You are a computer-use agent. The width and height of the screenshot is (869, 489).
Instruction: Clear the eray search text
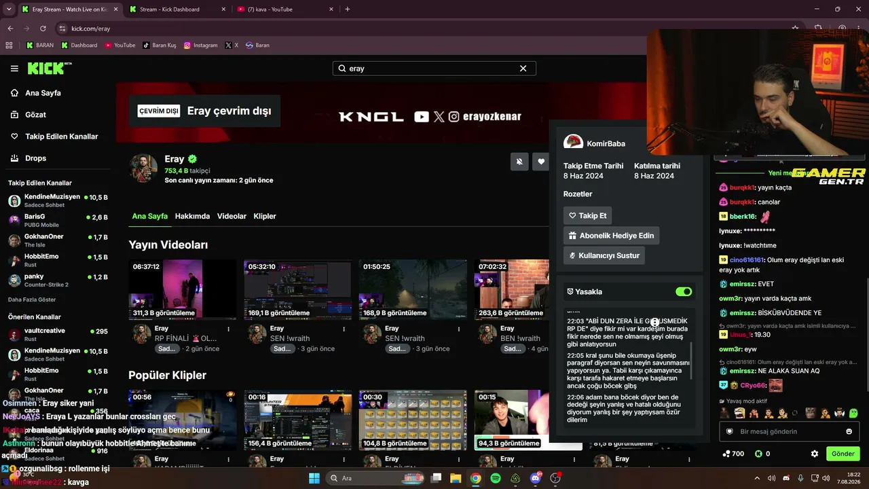(523, 69)
